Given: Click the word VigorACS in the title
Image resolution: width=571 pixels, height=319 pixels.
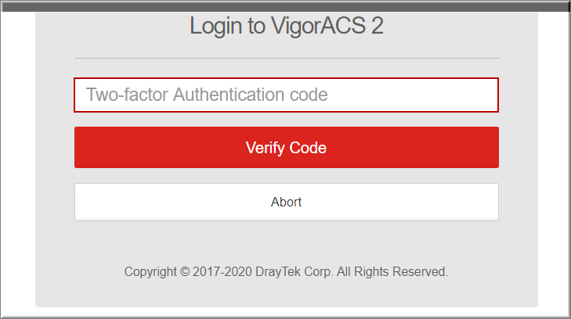Looking at the screenshot, I should pyautogui.click(x=318, y=26).
